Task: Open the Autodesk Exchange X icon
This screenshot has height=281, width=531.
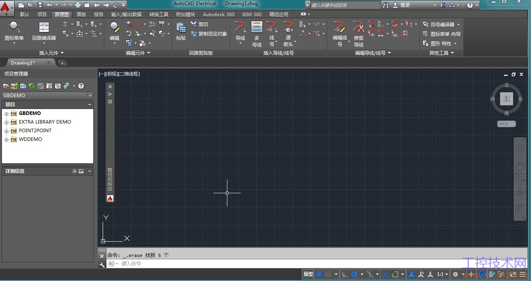Action: [442, 5]
